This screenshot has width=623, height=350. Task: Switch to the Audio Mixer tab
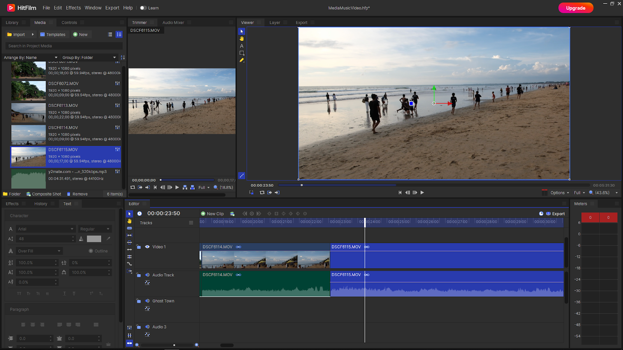point(173,23)
